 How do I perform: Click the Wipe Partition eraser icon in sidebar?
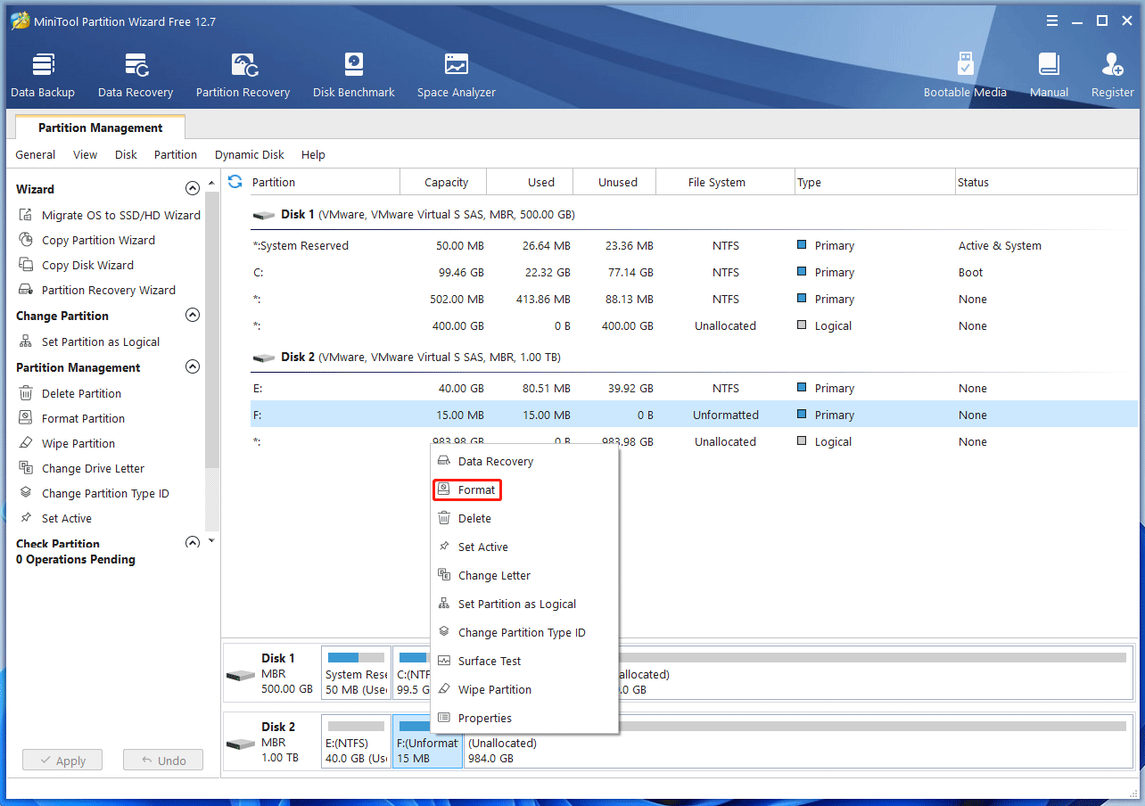click(x=25, y=443)
